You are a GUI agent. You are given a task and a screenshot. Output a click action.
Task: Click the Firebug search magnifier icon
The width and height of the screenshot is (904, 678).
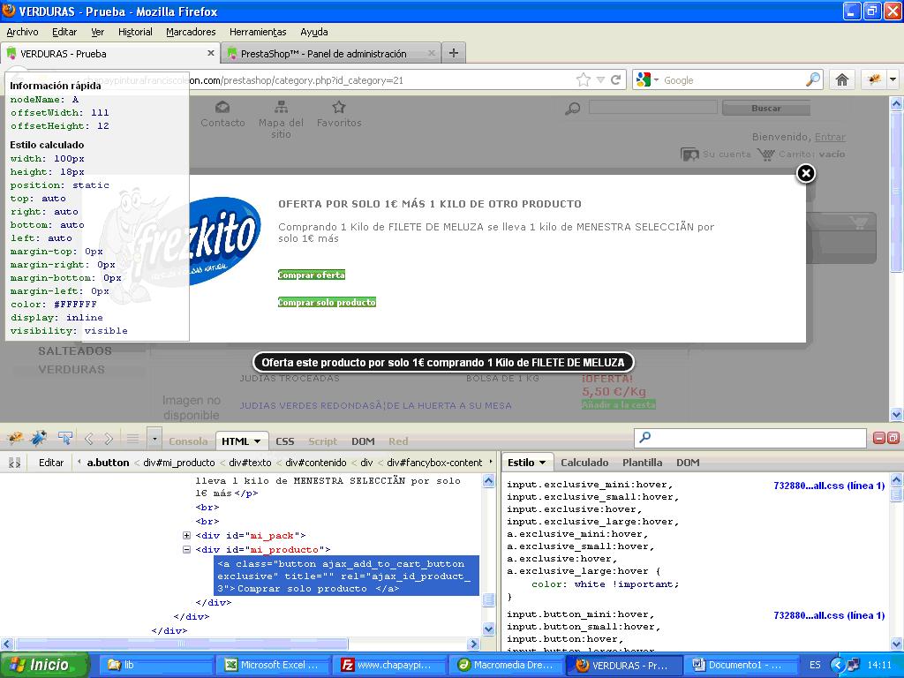coord(645,438)
